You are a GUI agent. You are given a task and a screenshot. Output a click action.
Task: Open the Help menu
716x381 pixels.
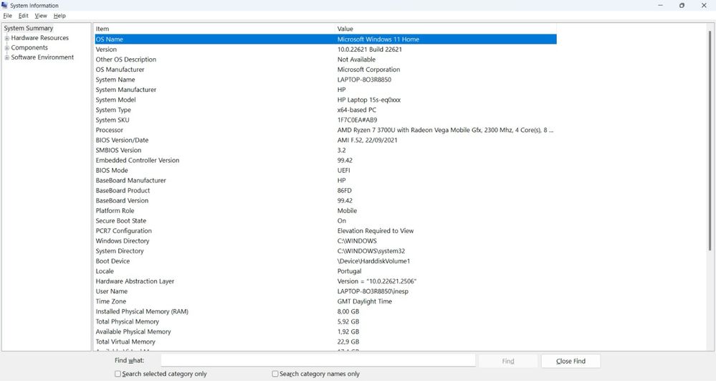(x=59, y=16)
